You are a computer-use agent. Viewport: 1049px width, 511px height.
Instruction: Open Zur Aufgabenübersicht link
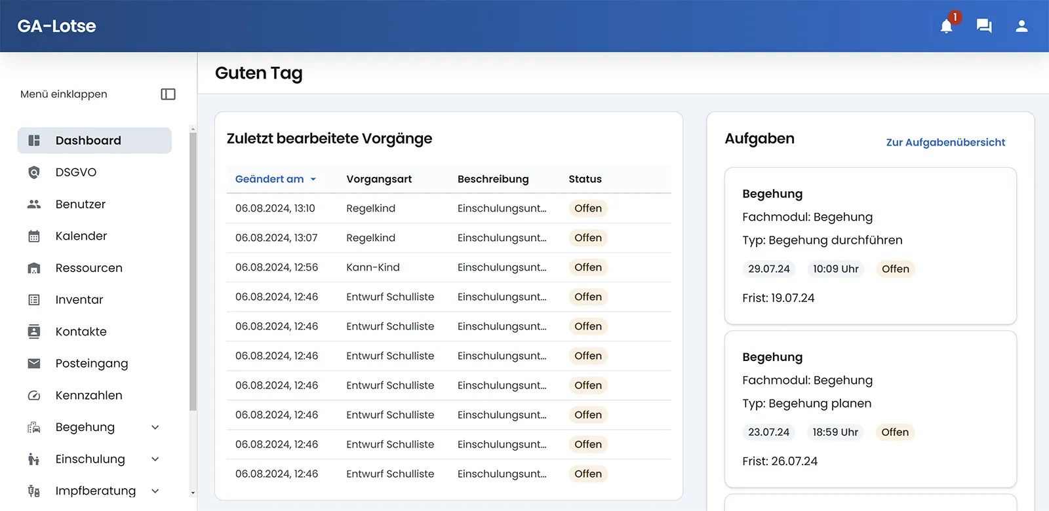(x=945, y=142)
